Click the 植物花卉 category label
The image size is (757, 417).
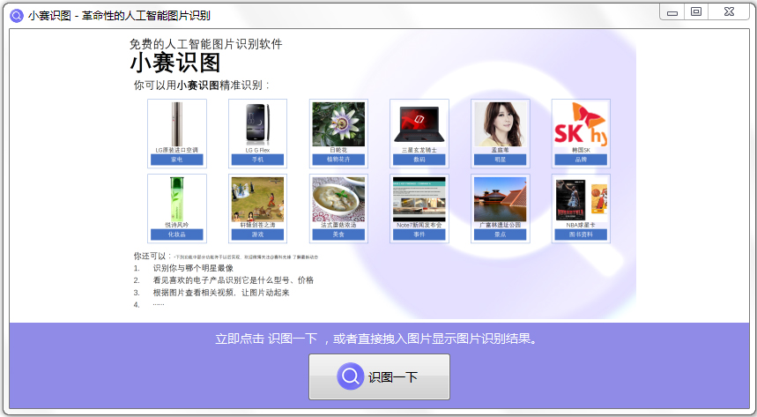pyautogui.click(x=338, y=160)
